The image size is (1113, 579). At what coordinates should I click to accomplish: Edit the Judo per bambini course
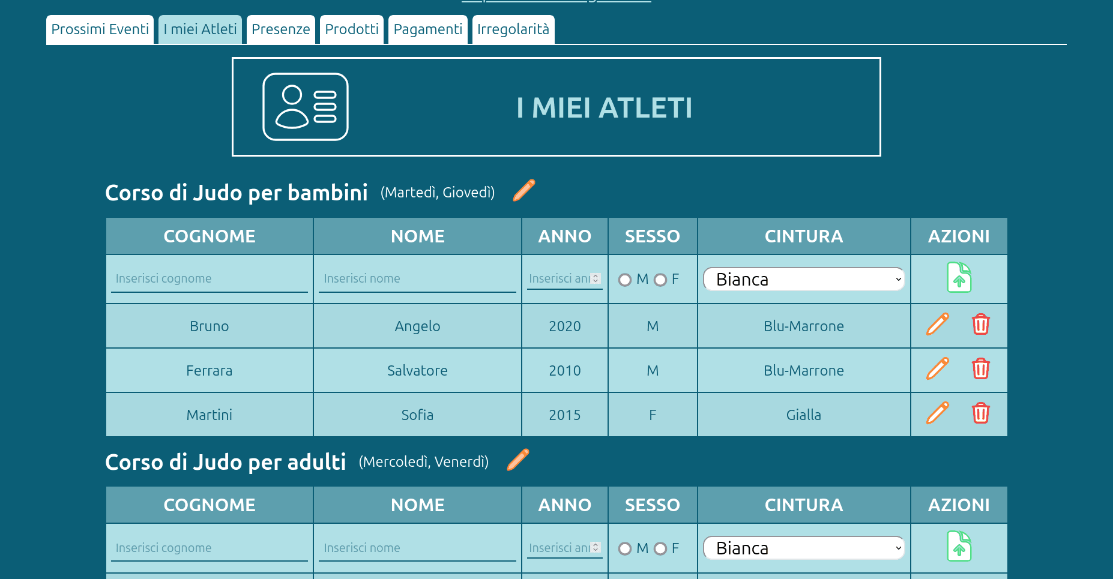(x=523, y=190)
